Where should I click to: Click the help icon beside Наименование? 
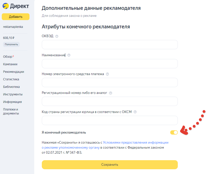point(69,55)
